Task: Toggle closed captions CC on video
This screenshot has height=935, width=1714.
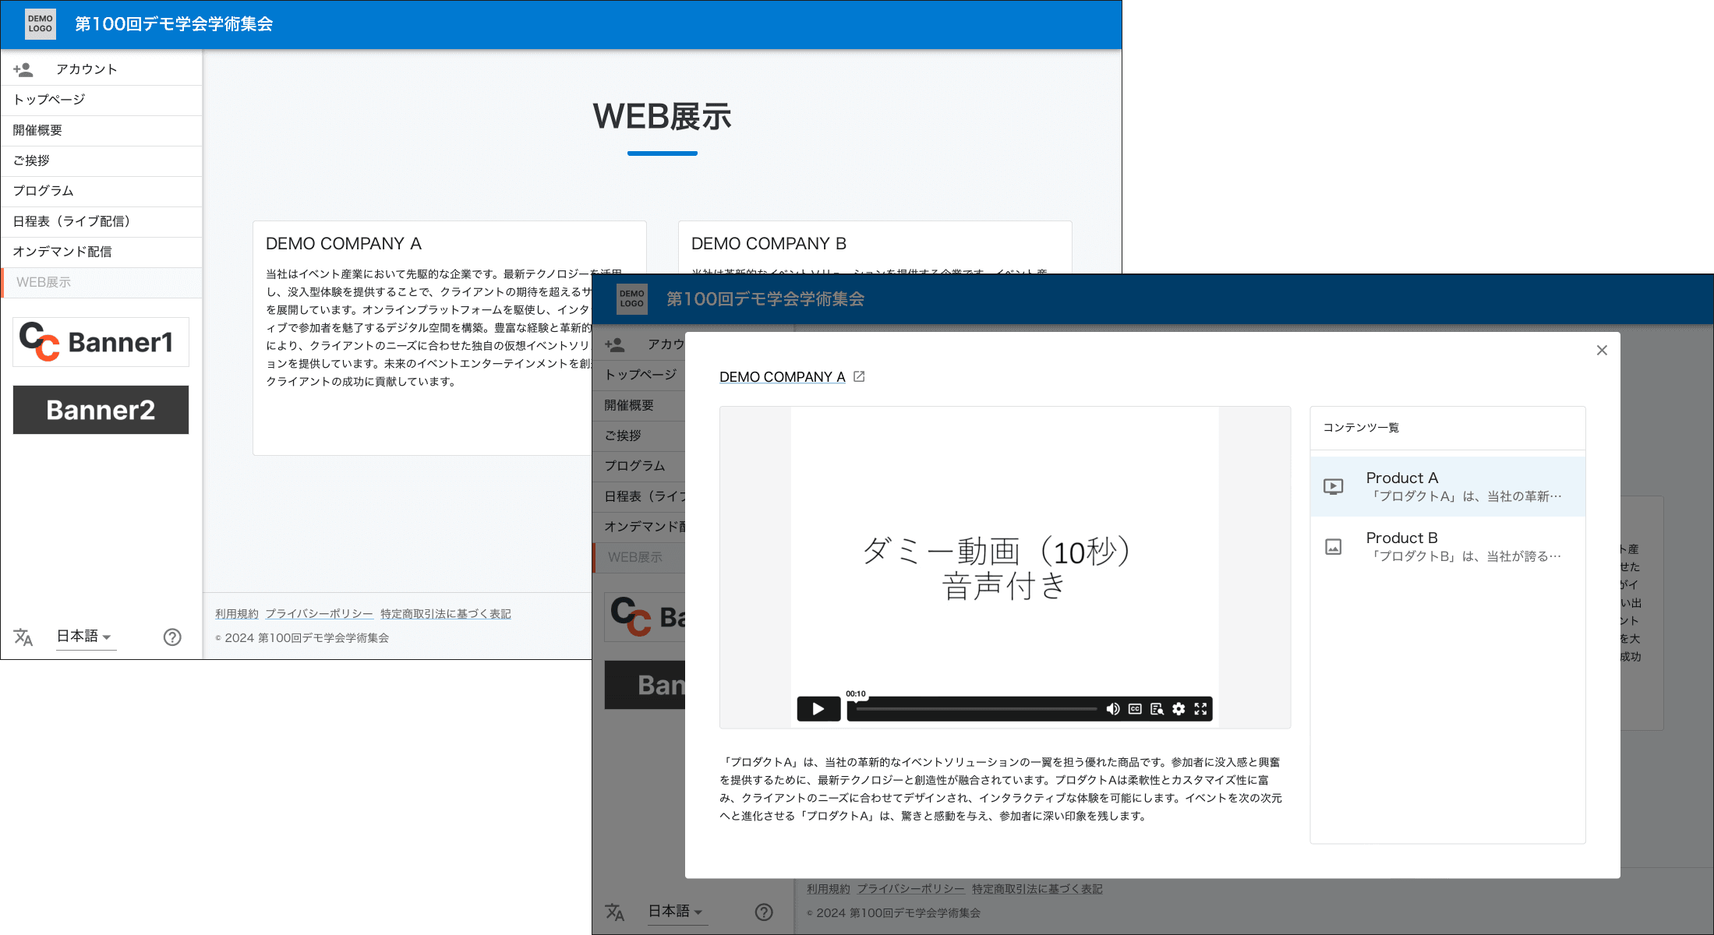Action: pyautogui.click(x=1135, y=709)
